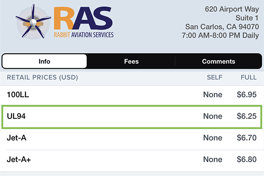
Task: Click the RAS orange and purple letters
Action: coord(83,18)
